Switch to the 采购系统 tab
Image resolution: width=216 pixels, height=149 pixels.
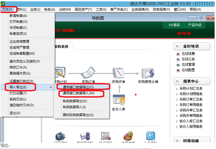(61, 47)
